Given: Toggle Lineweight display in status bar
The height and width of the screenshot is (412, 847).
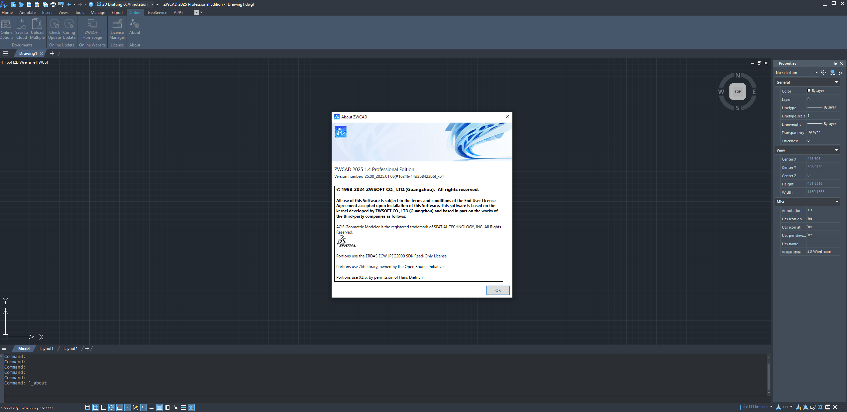Looking at the screenshot, I should click(152, 407).
